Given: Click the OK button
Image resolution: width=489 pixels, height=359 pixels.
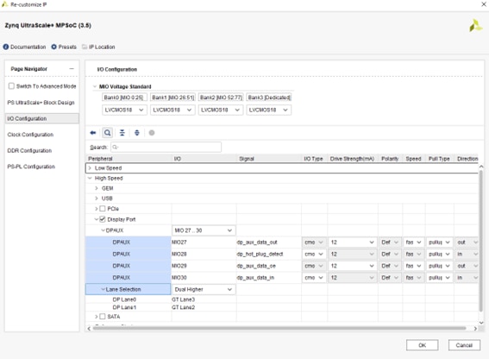Looking at the screenshot, I should coord(422,345).
